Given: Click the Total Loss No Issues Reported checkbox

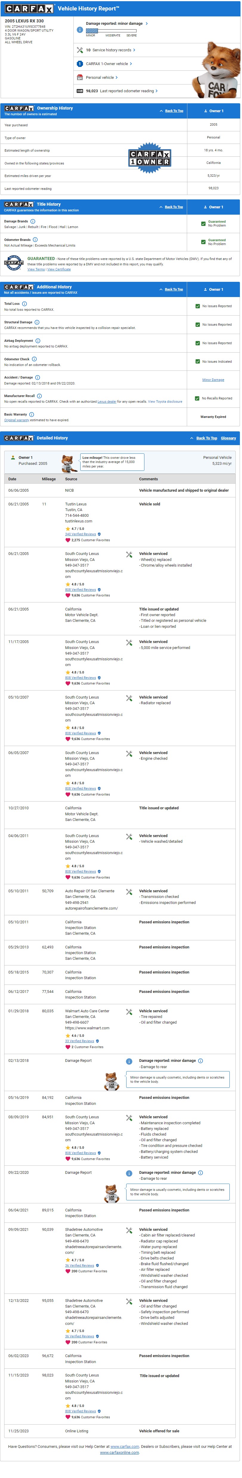Looking at the screenshot, I should coord(198,306).
